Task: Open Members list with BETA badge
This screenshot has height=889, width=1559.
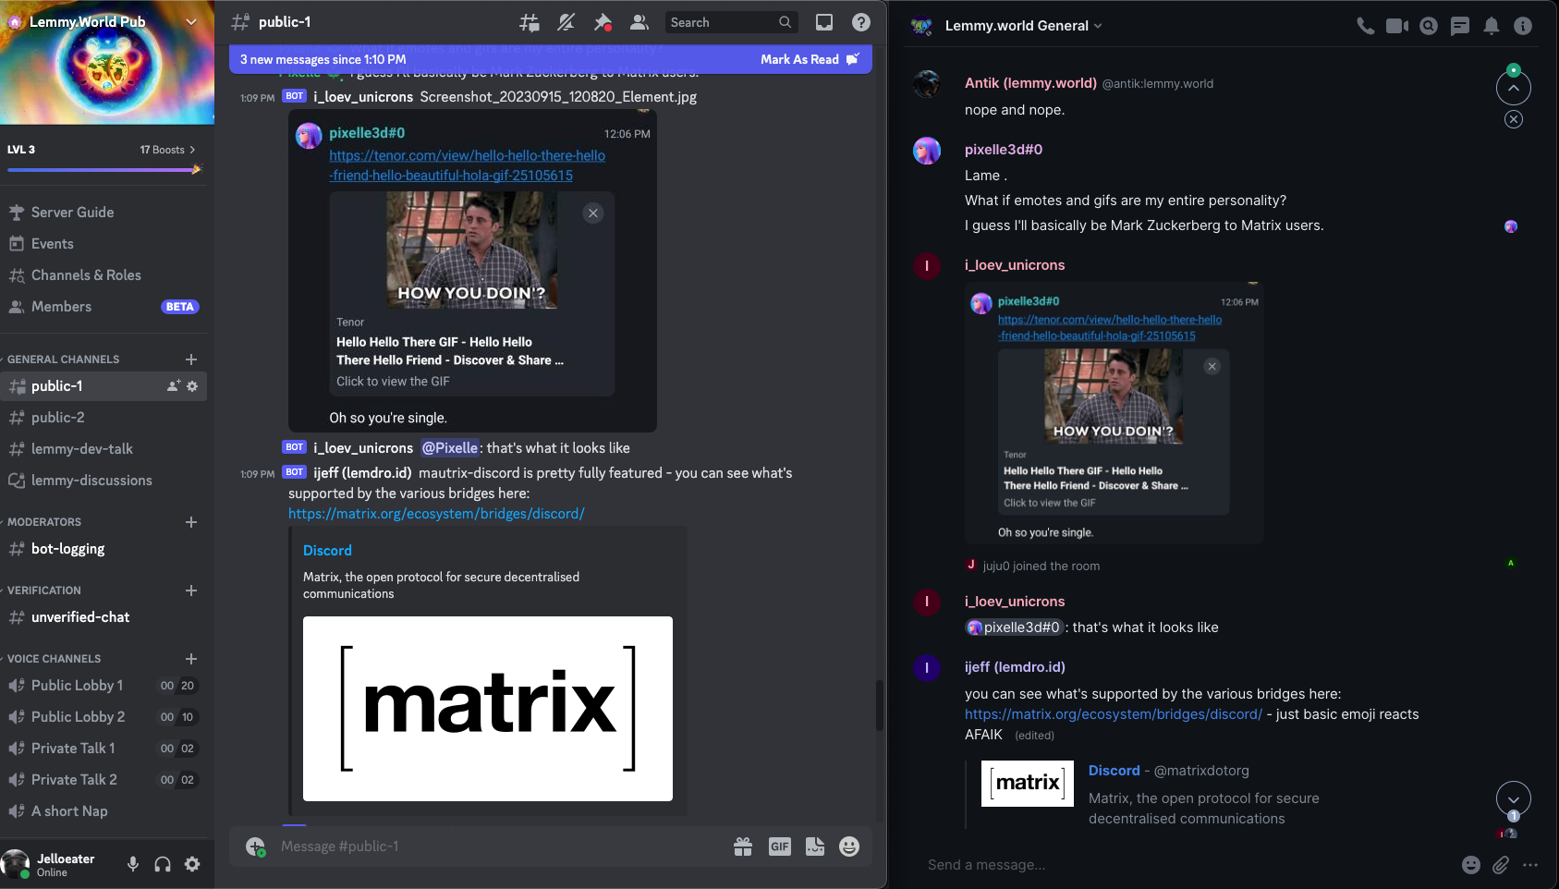Action: click(x=104, y=307)
